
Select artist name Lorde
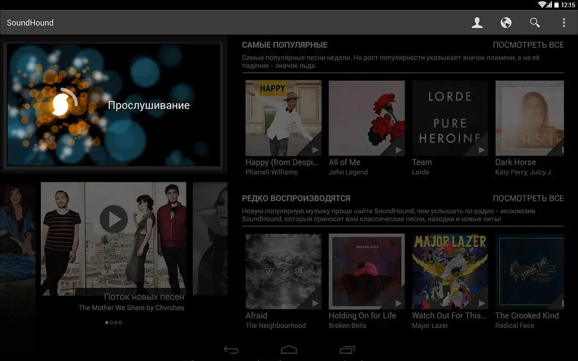pos(420,172)
